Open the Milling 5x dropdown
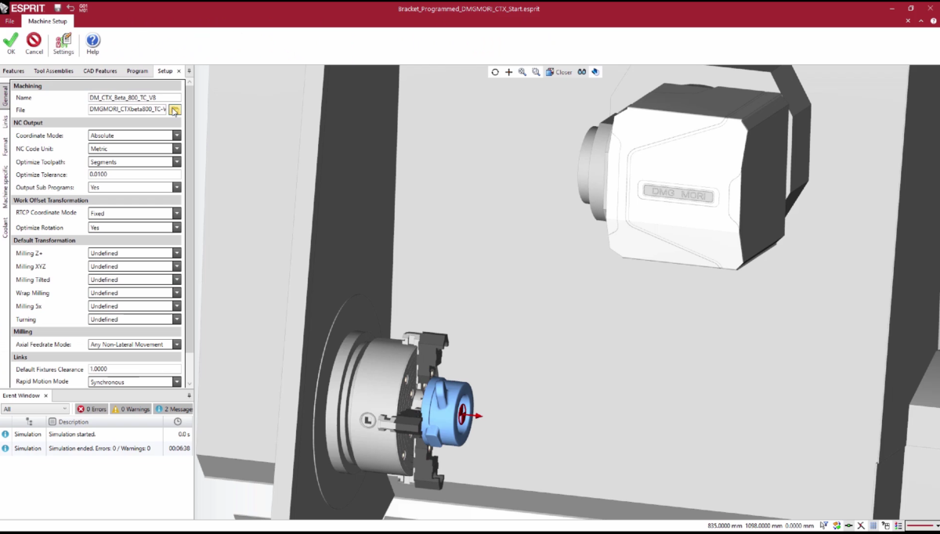This screenshot has width=940, height=534. [177, 306]
